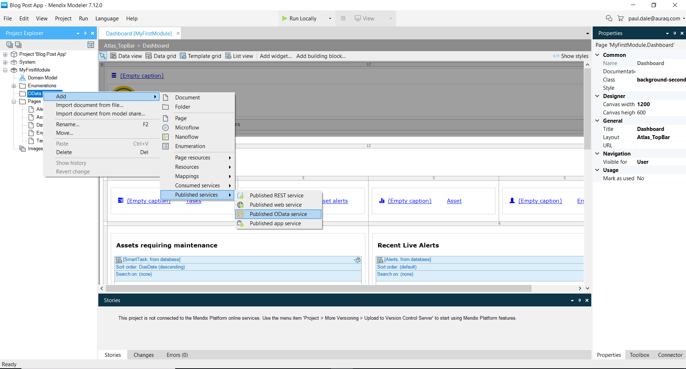686x369 pixels.
Task: Click the bar chart icon beside Asset link
Action: point(382,201)
